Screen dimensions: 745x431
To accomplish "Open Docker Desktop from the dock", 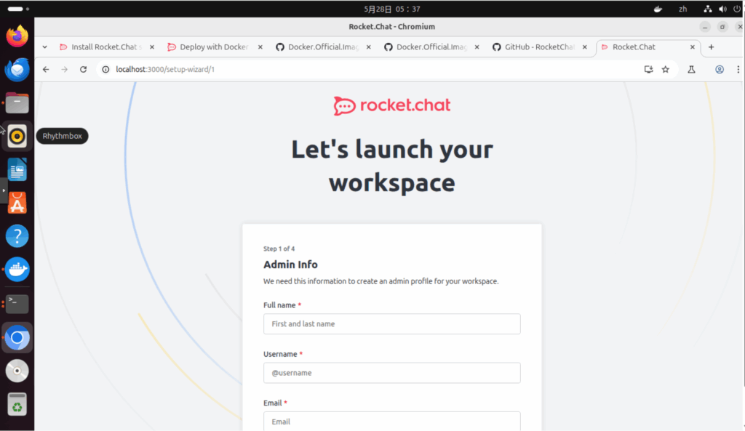I will (x=17, y=269).
